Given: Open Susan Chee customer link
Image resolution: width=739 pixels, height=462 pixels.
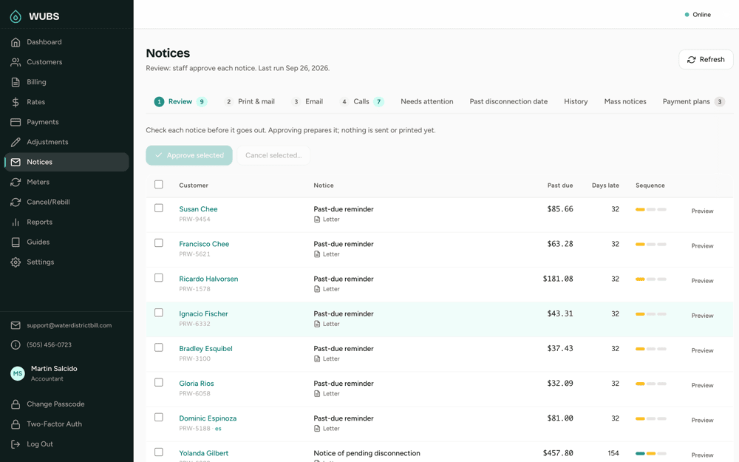Looking at the screenshot, I should click(x=198, y=209).
